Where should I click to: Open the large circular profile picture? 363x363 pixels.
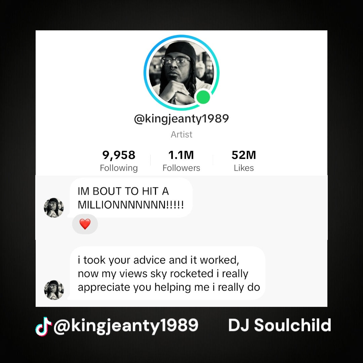pyautogui.click(x=181, y=73)
